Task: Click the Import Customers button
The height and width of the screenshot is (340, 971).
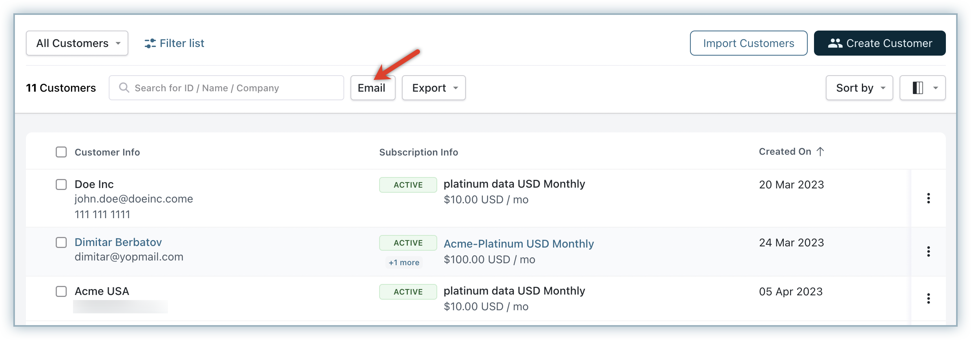Action: 748,43
